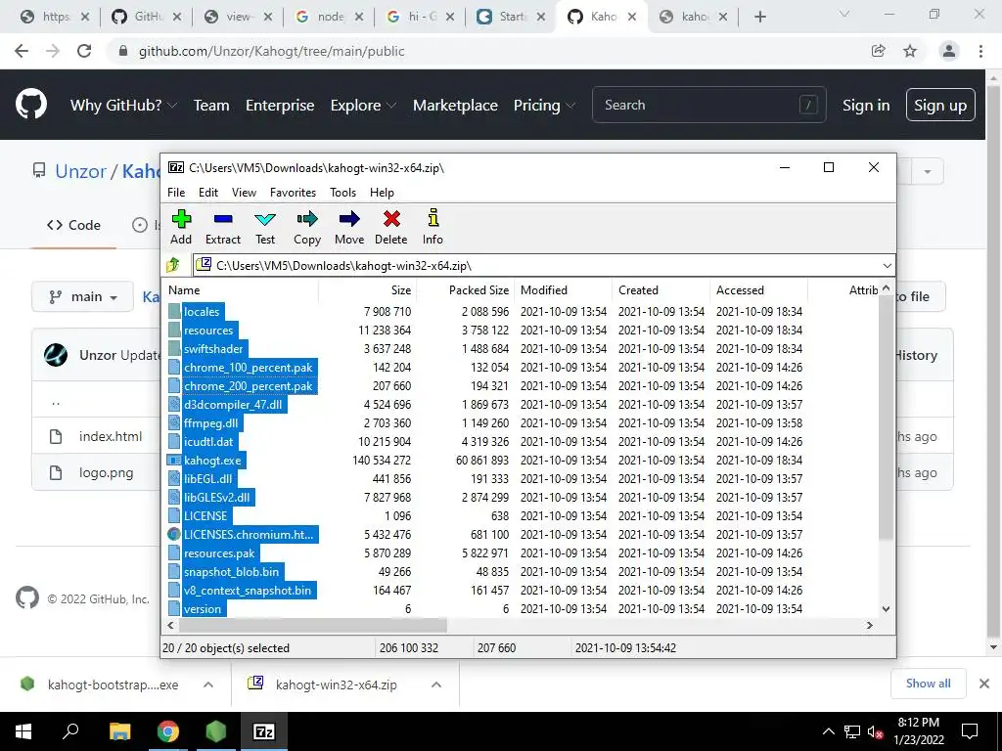Open the Unzor owner link on GitHub

(x=80, y=171)
